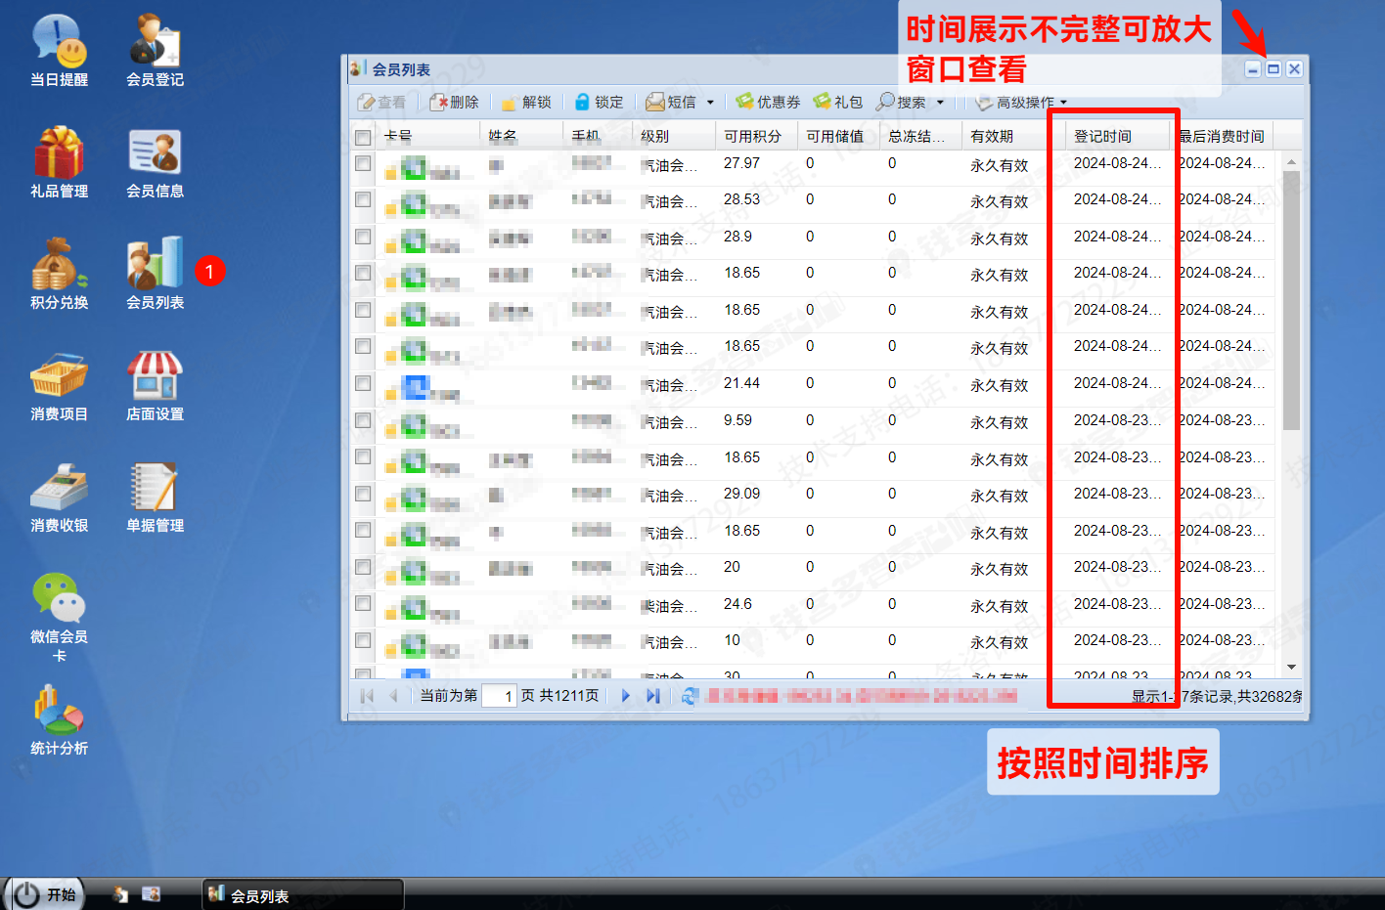Click the 礼包 gift pack toolbar button

(x=838, y=102)
